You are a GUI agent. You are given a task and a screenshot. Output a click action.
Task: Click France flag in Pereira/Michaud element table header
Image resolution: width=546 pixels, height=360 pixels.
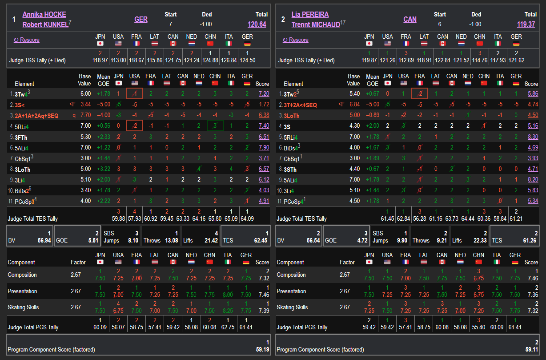419,83
